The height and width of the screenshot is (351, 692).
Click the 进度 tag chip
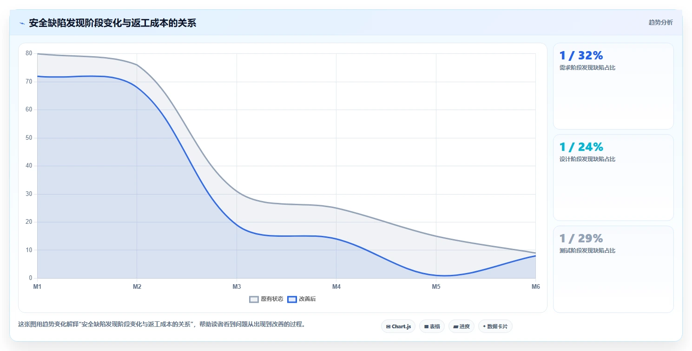click(x=461, y=326)
